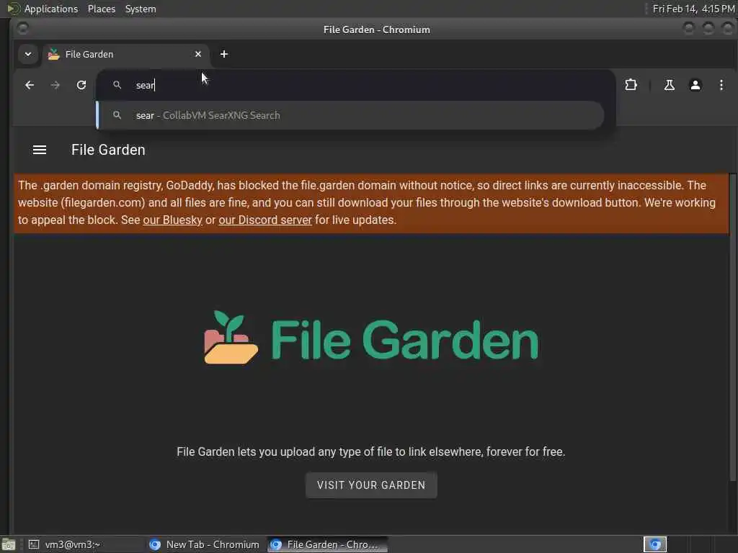The width and height of the screenshot is (738, 553).
Task: Click the File Garden logo image
Action: (371, 338)
